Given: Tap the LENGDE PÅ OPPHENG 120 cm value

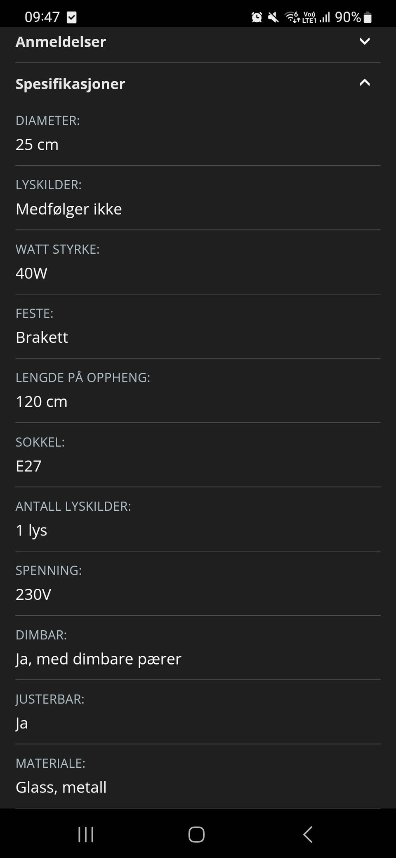Looking at the screenshot, I should coord(41,402).
